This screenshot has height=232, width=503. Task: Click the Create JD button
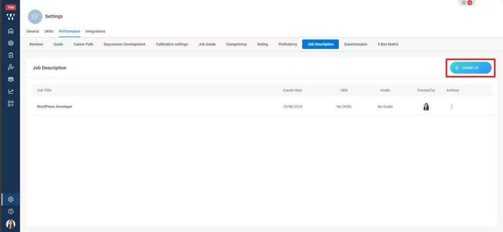[471, 68]
